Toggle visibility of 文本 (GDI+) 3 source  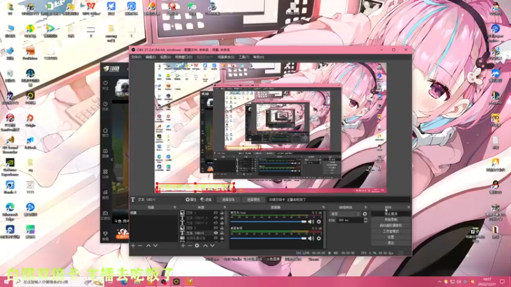coord(216,217)
